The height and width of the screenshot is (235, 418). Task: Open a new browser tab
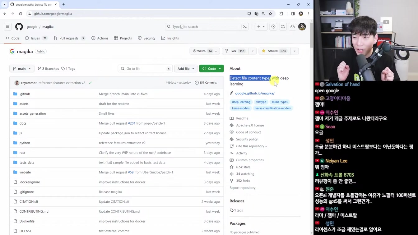pos(63,4)
